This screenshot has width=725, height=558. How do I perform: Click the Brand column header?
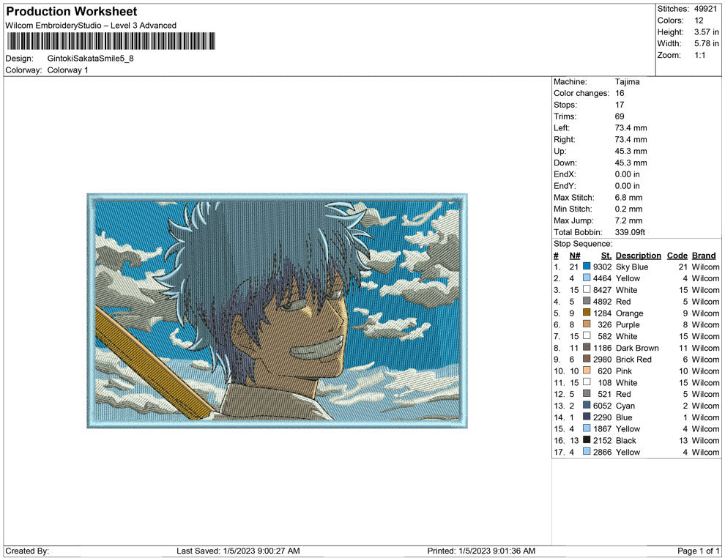[704, 256]
